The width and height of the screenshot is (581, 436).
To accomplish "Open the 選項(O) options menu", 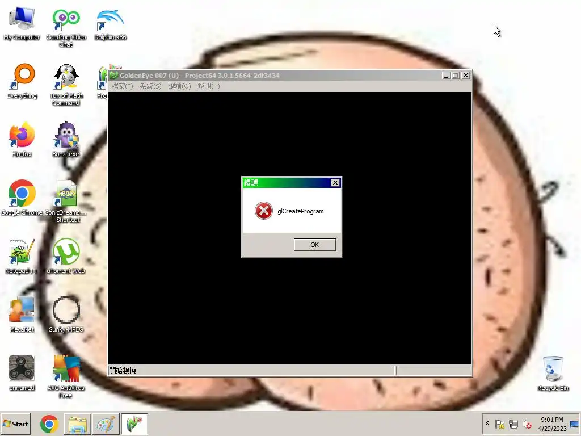I will (x=179, y=86).
